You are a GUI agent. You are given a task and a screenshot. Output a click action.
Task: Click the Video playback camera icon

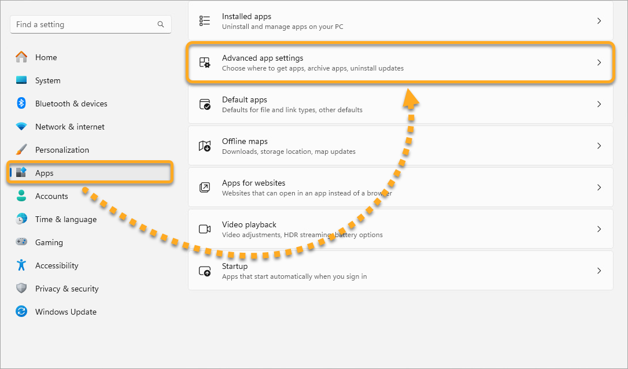click(x=205, y=229)
